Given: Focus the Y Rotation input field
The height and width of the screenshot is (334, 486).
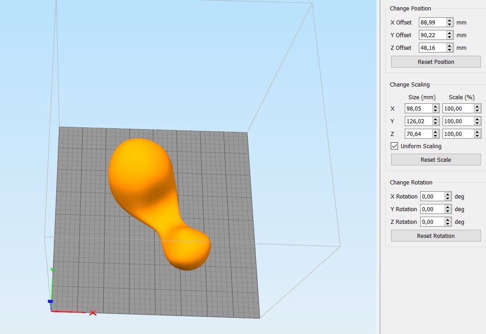Looking at the screenshot, I should [432, 209].
